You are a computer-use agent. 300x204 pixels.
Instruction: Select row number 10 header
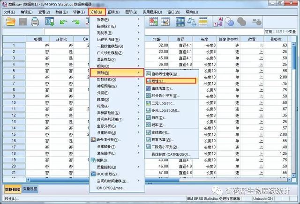click(x=14, y=102)
